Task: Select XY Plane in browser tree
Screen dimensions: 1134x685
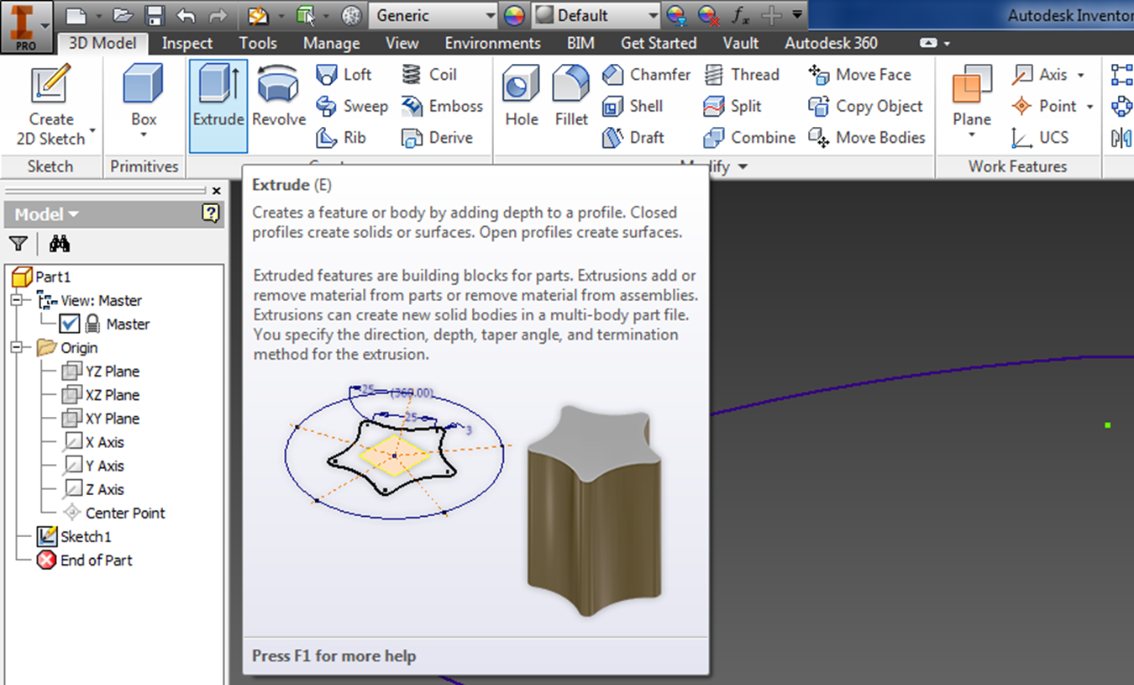Action: click(x=101, y=418)
